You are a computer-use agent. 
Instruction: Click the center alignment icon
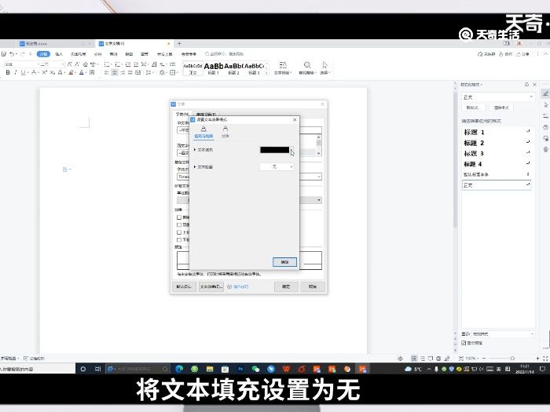click(115, 72)
